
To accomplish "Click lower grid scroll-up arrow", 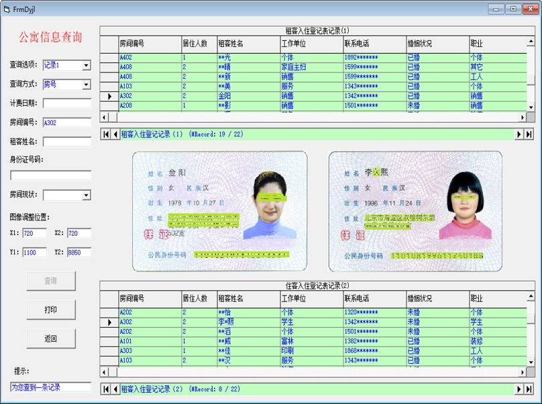I will (531, 296).
